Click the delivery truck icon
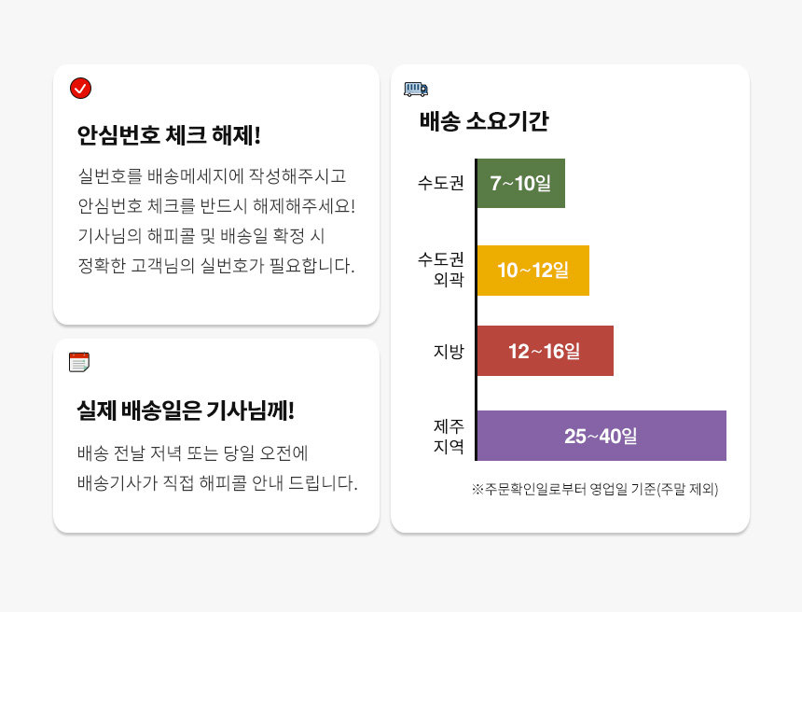 tap(416, 89)
